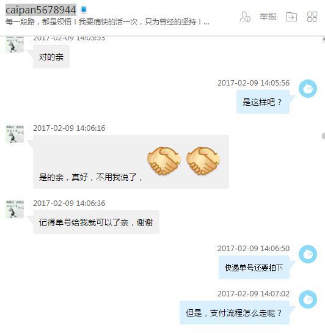
Task: Open the forward/transfer chat icon
Action: click(291, 16)
